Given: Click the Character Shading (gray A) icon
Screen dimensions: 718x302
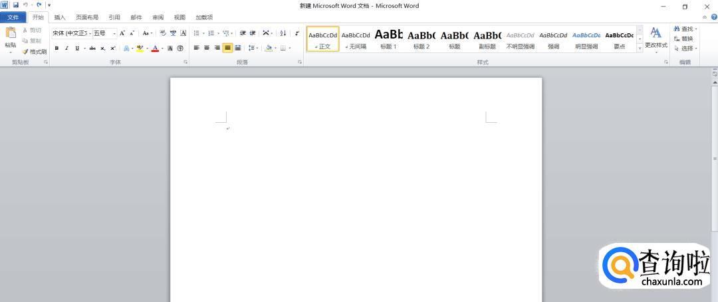Looking at the screenshot, I should [x=170, y=48].
